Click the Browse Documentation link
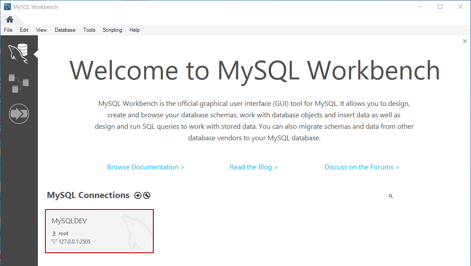 [x=146, y=167]
